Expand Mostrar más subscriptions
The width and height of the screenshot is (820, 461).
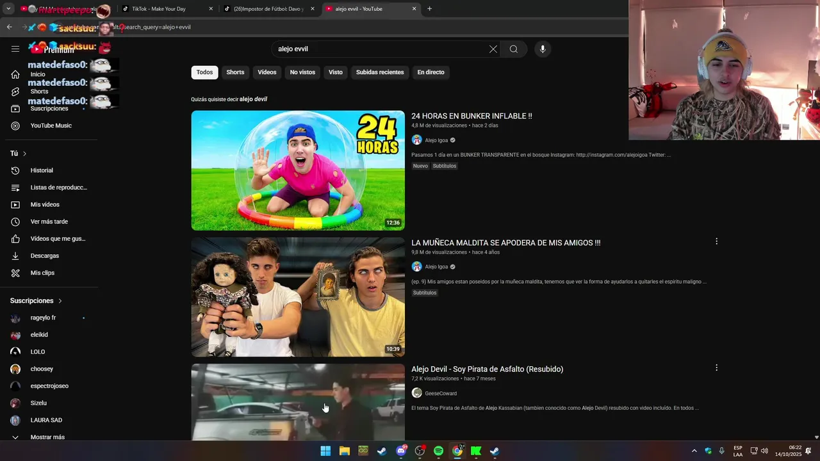pos(49,437)
